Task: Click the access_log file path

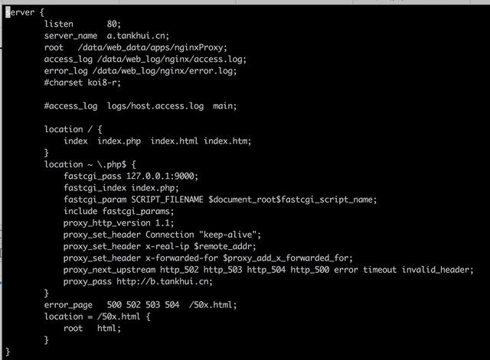Action: 171,60
